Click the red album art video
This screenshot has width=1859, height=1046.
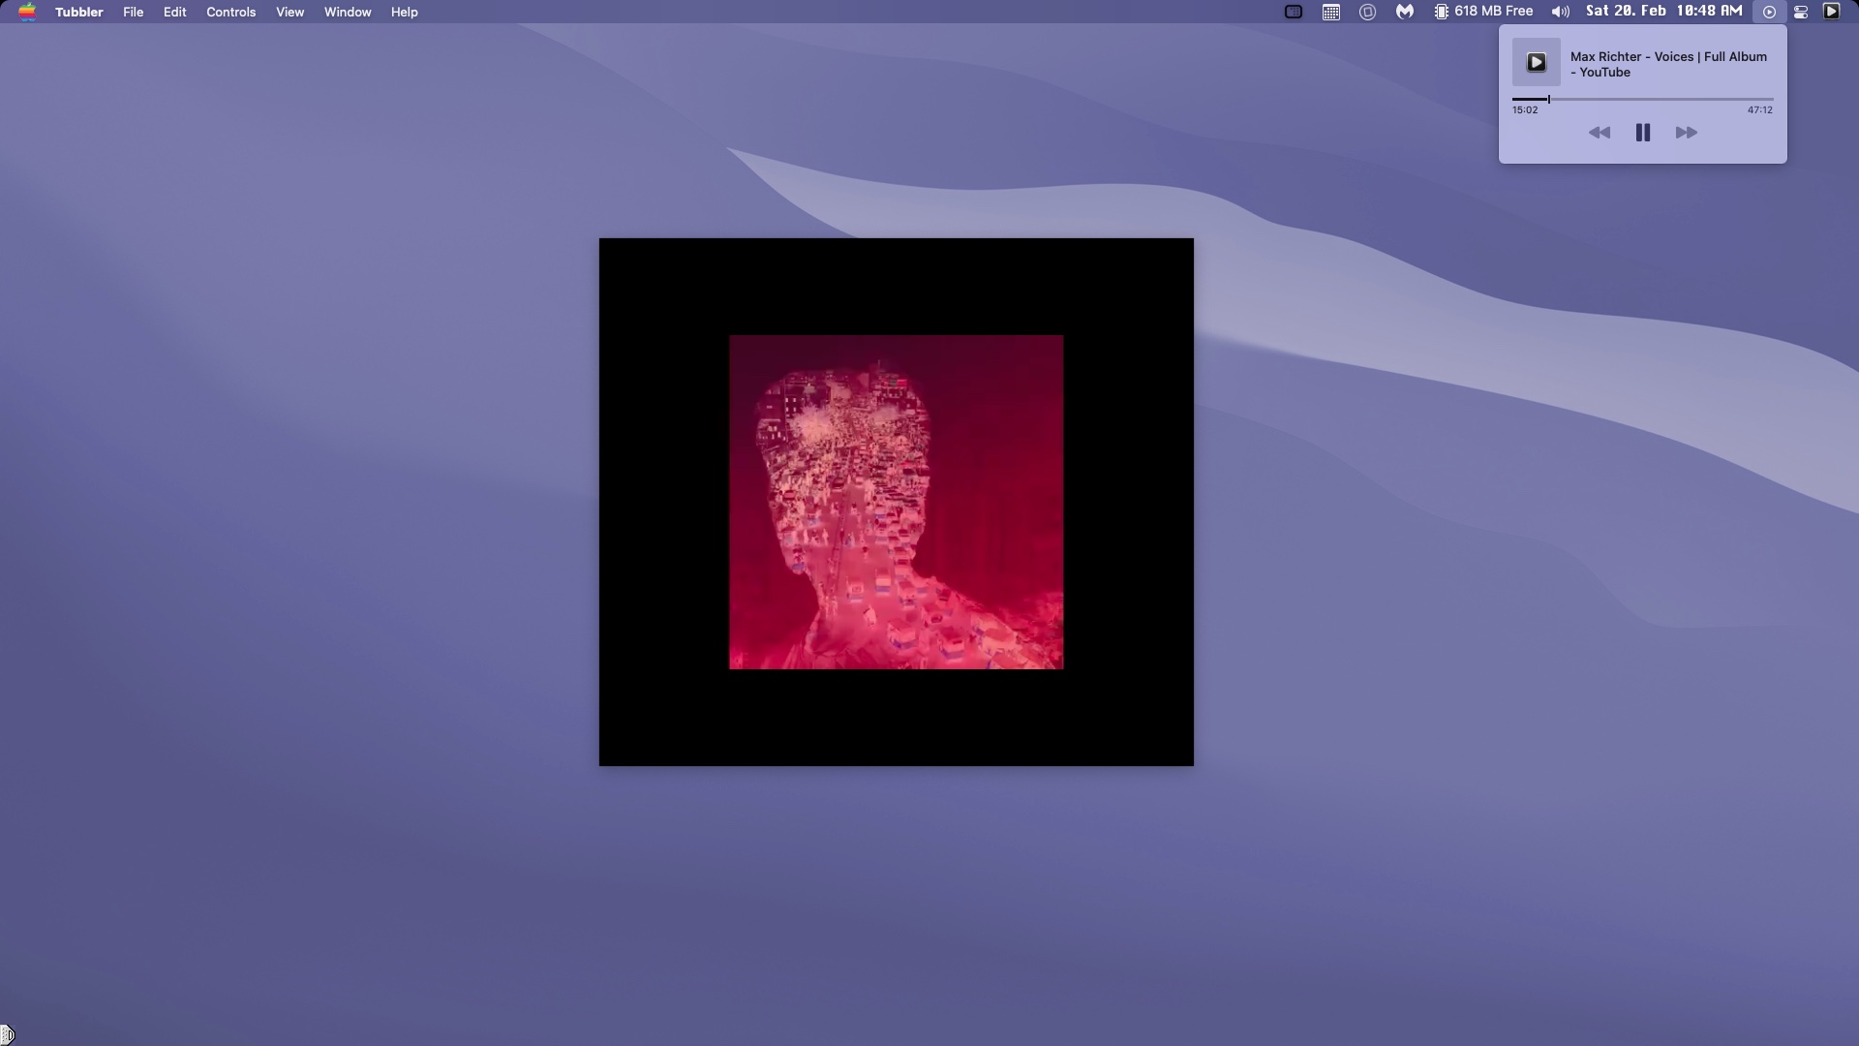coord(896,502)
